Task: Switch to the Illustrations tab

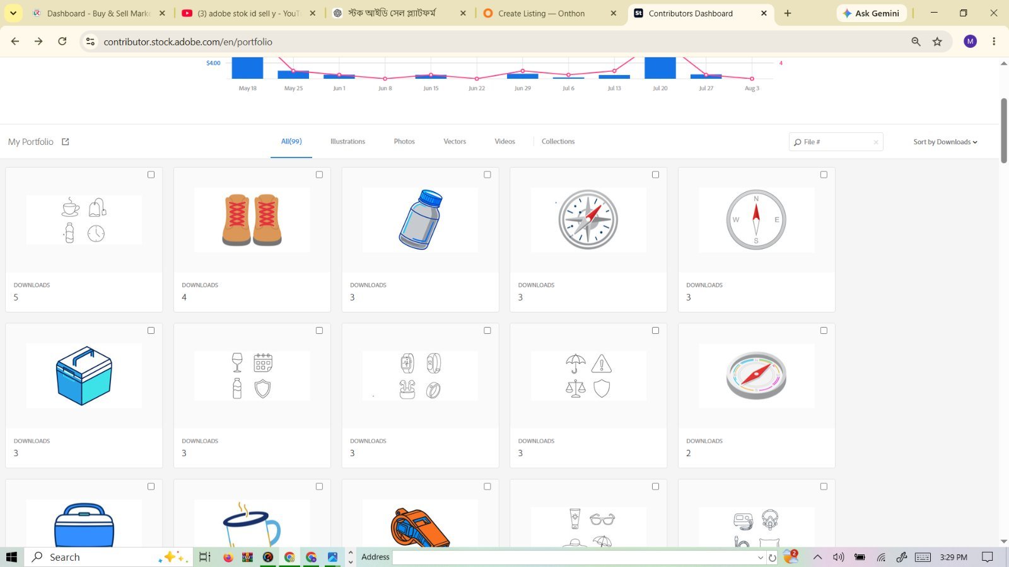Action: [347, 142]
